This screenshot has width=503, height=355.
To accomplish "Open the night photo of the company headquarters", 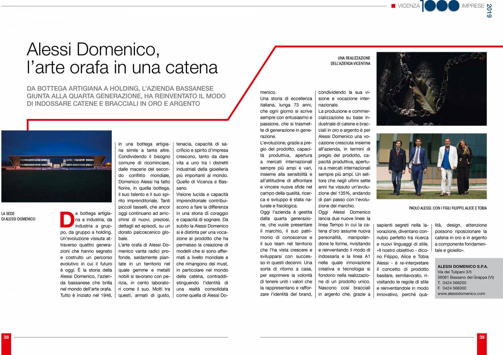I will coord(56,166).
